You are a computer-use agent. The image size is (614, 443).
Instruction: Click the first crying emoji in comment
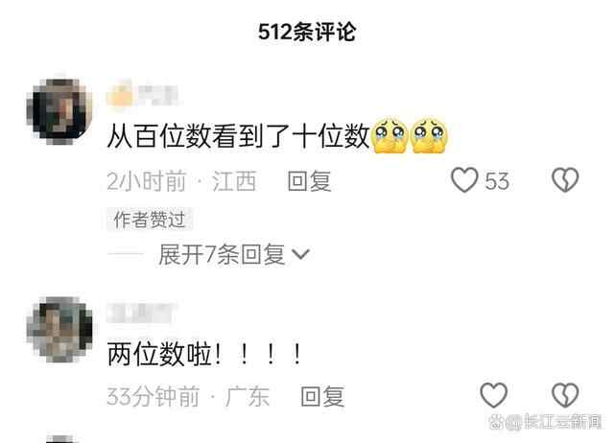(x=390, y=135)
